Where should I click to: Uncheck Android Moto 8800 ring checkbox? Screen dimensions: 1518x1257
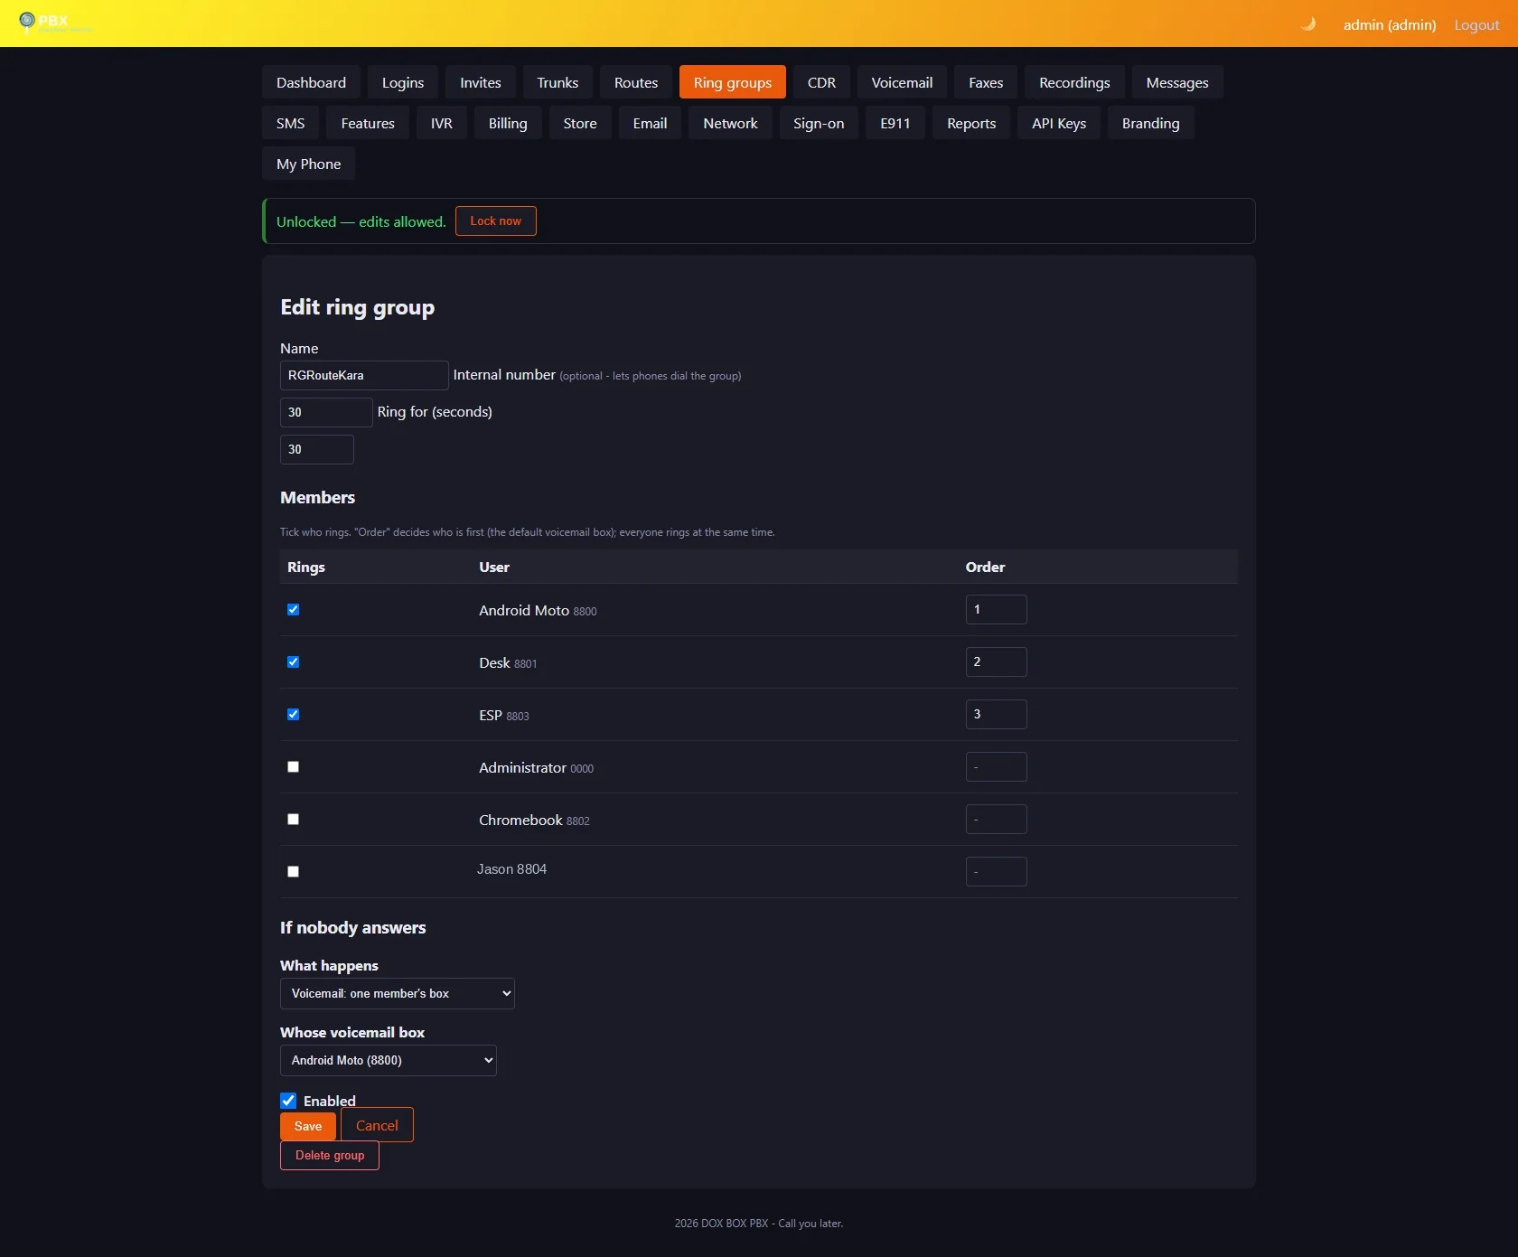[293, 610]
